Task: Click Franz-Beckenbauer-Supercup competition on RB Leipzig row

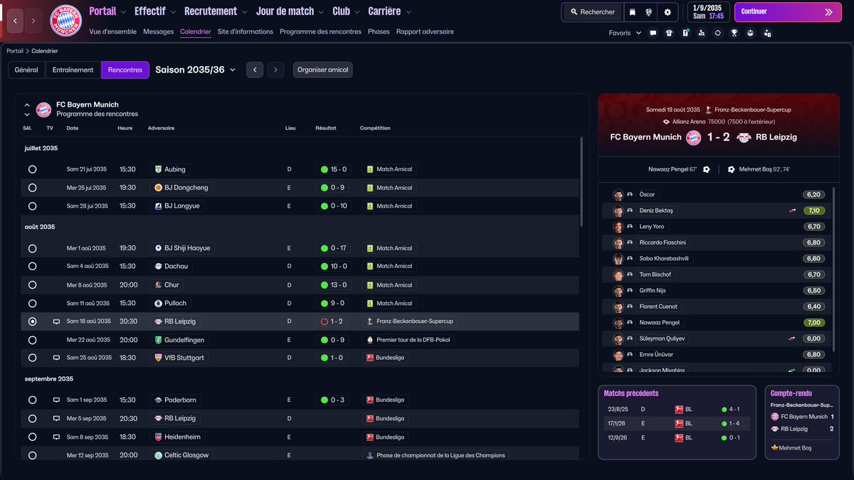Action: pos(415,321)
